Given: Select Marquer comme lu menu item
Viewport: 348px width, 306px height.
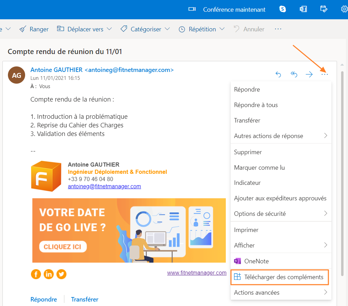Looking at the screenshot, I should [259, 168].
